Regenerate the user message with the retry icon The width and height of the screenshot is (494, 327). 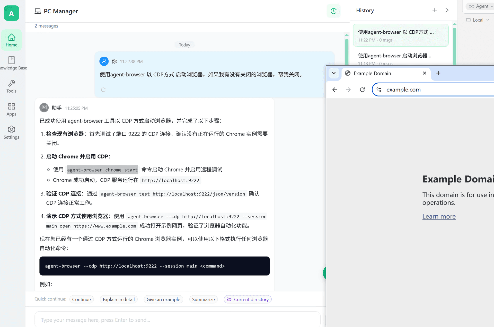(103, 90)
